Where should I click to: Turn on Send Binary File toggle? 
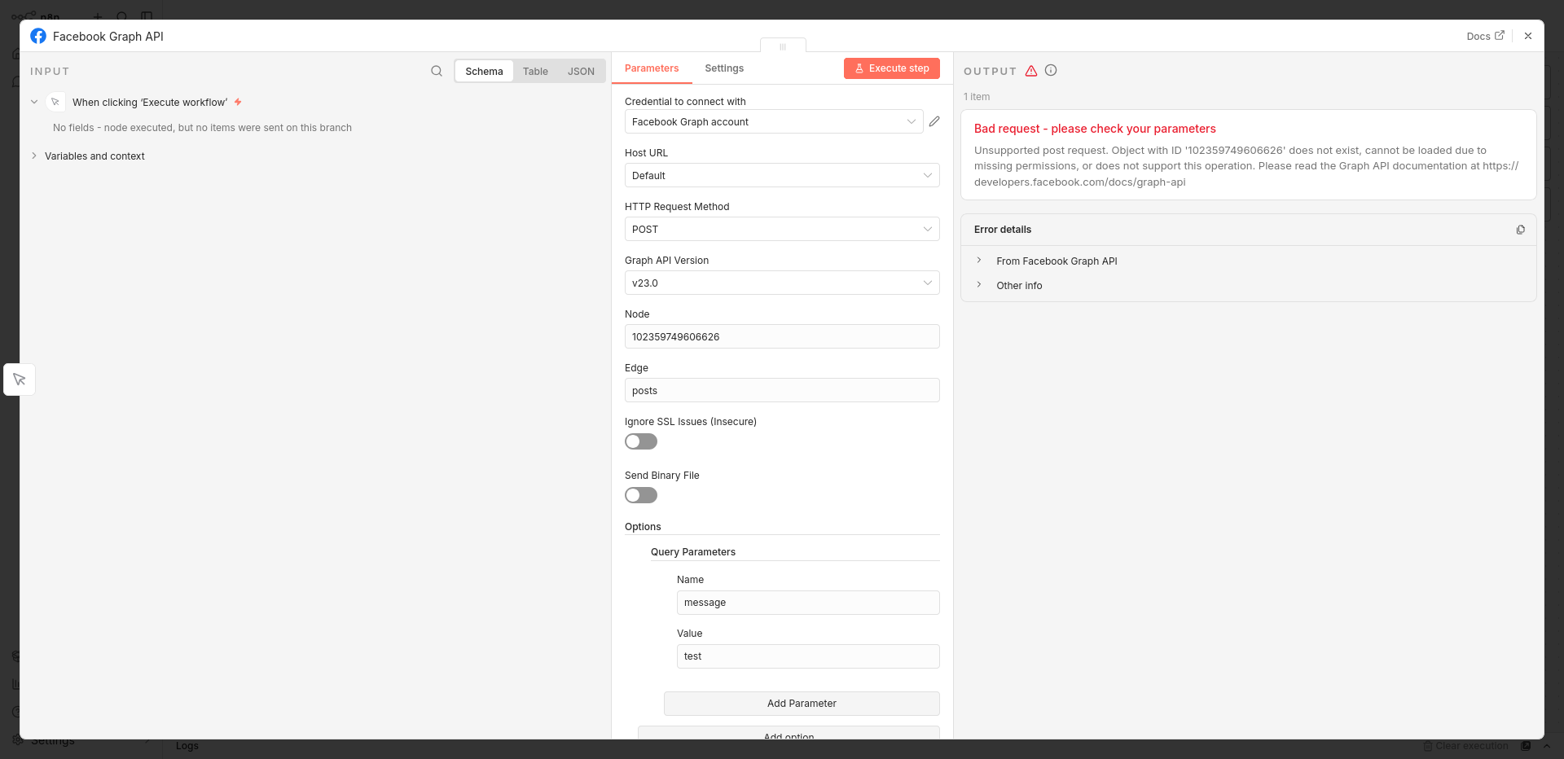(641, 495)
